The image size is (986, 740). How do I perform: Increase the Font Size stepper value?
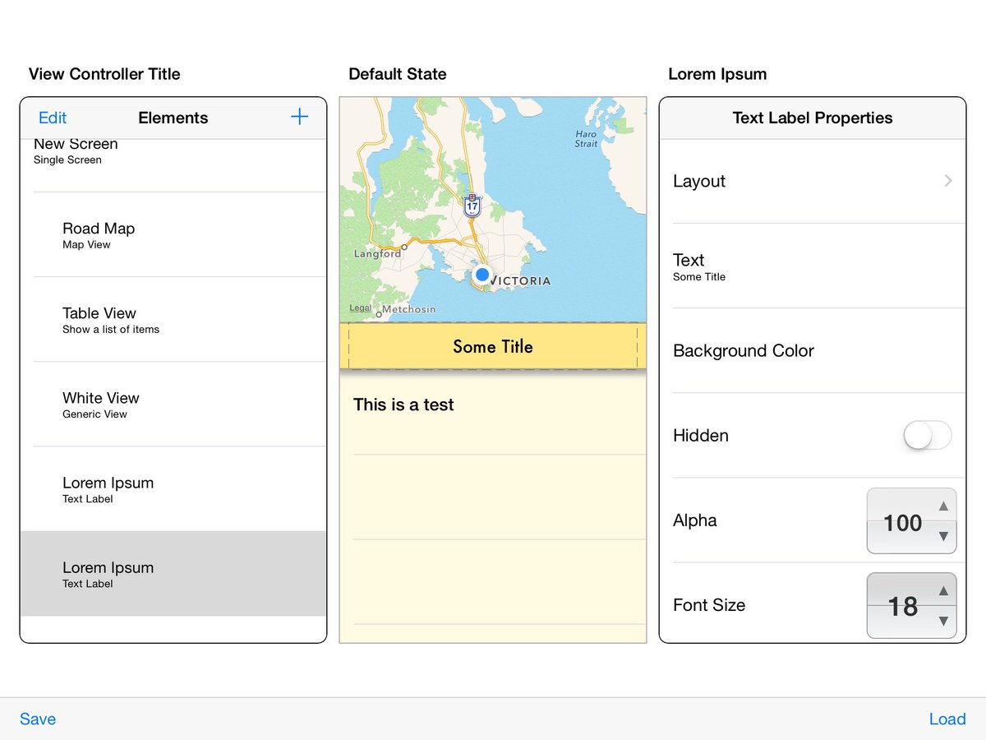click(x=943, y=590)
